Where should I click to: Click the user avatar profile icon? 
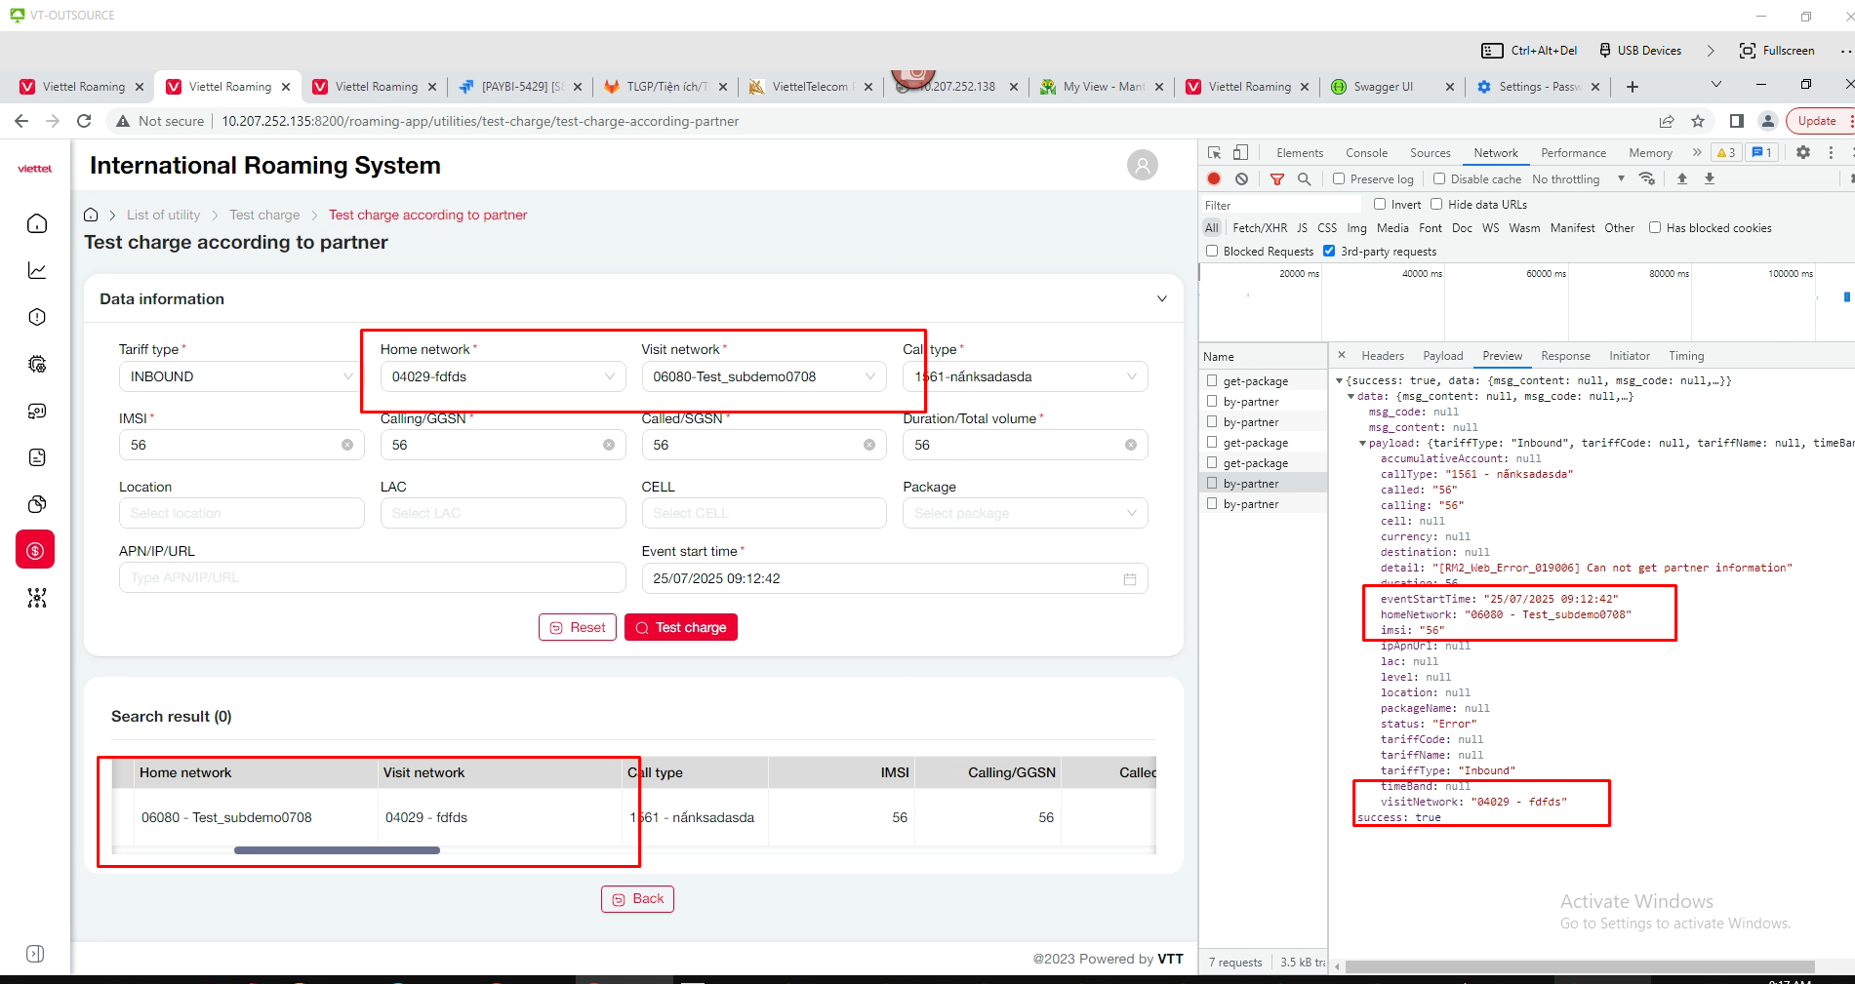(1142, 165)
